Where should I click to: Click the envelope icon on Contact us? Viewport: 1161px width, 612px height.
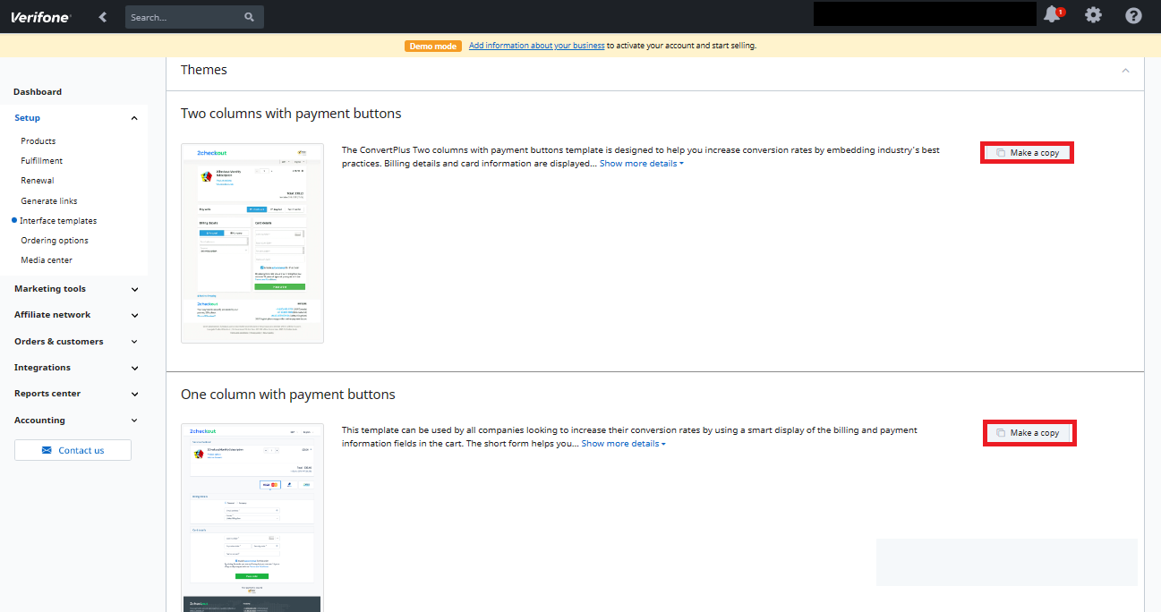[x=47, y=451]
